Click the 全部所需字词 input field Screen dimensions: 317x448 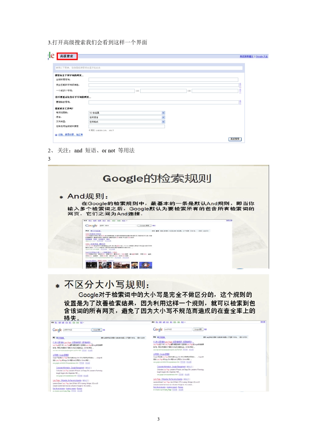(163, 80)
